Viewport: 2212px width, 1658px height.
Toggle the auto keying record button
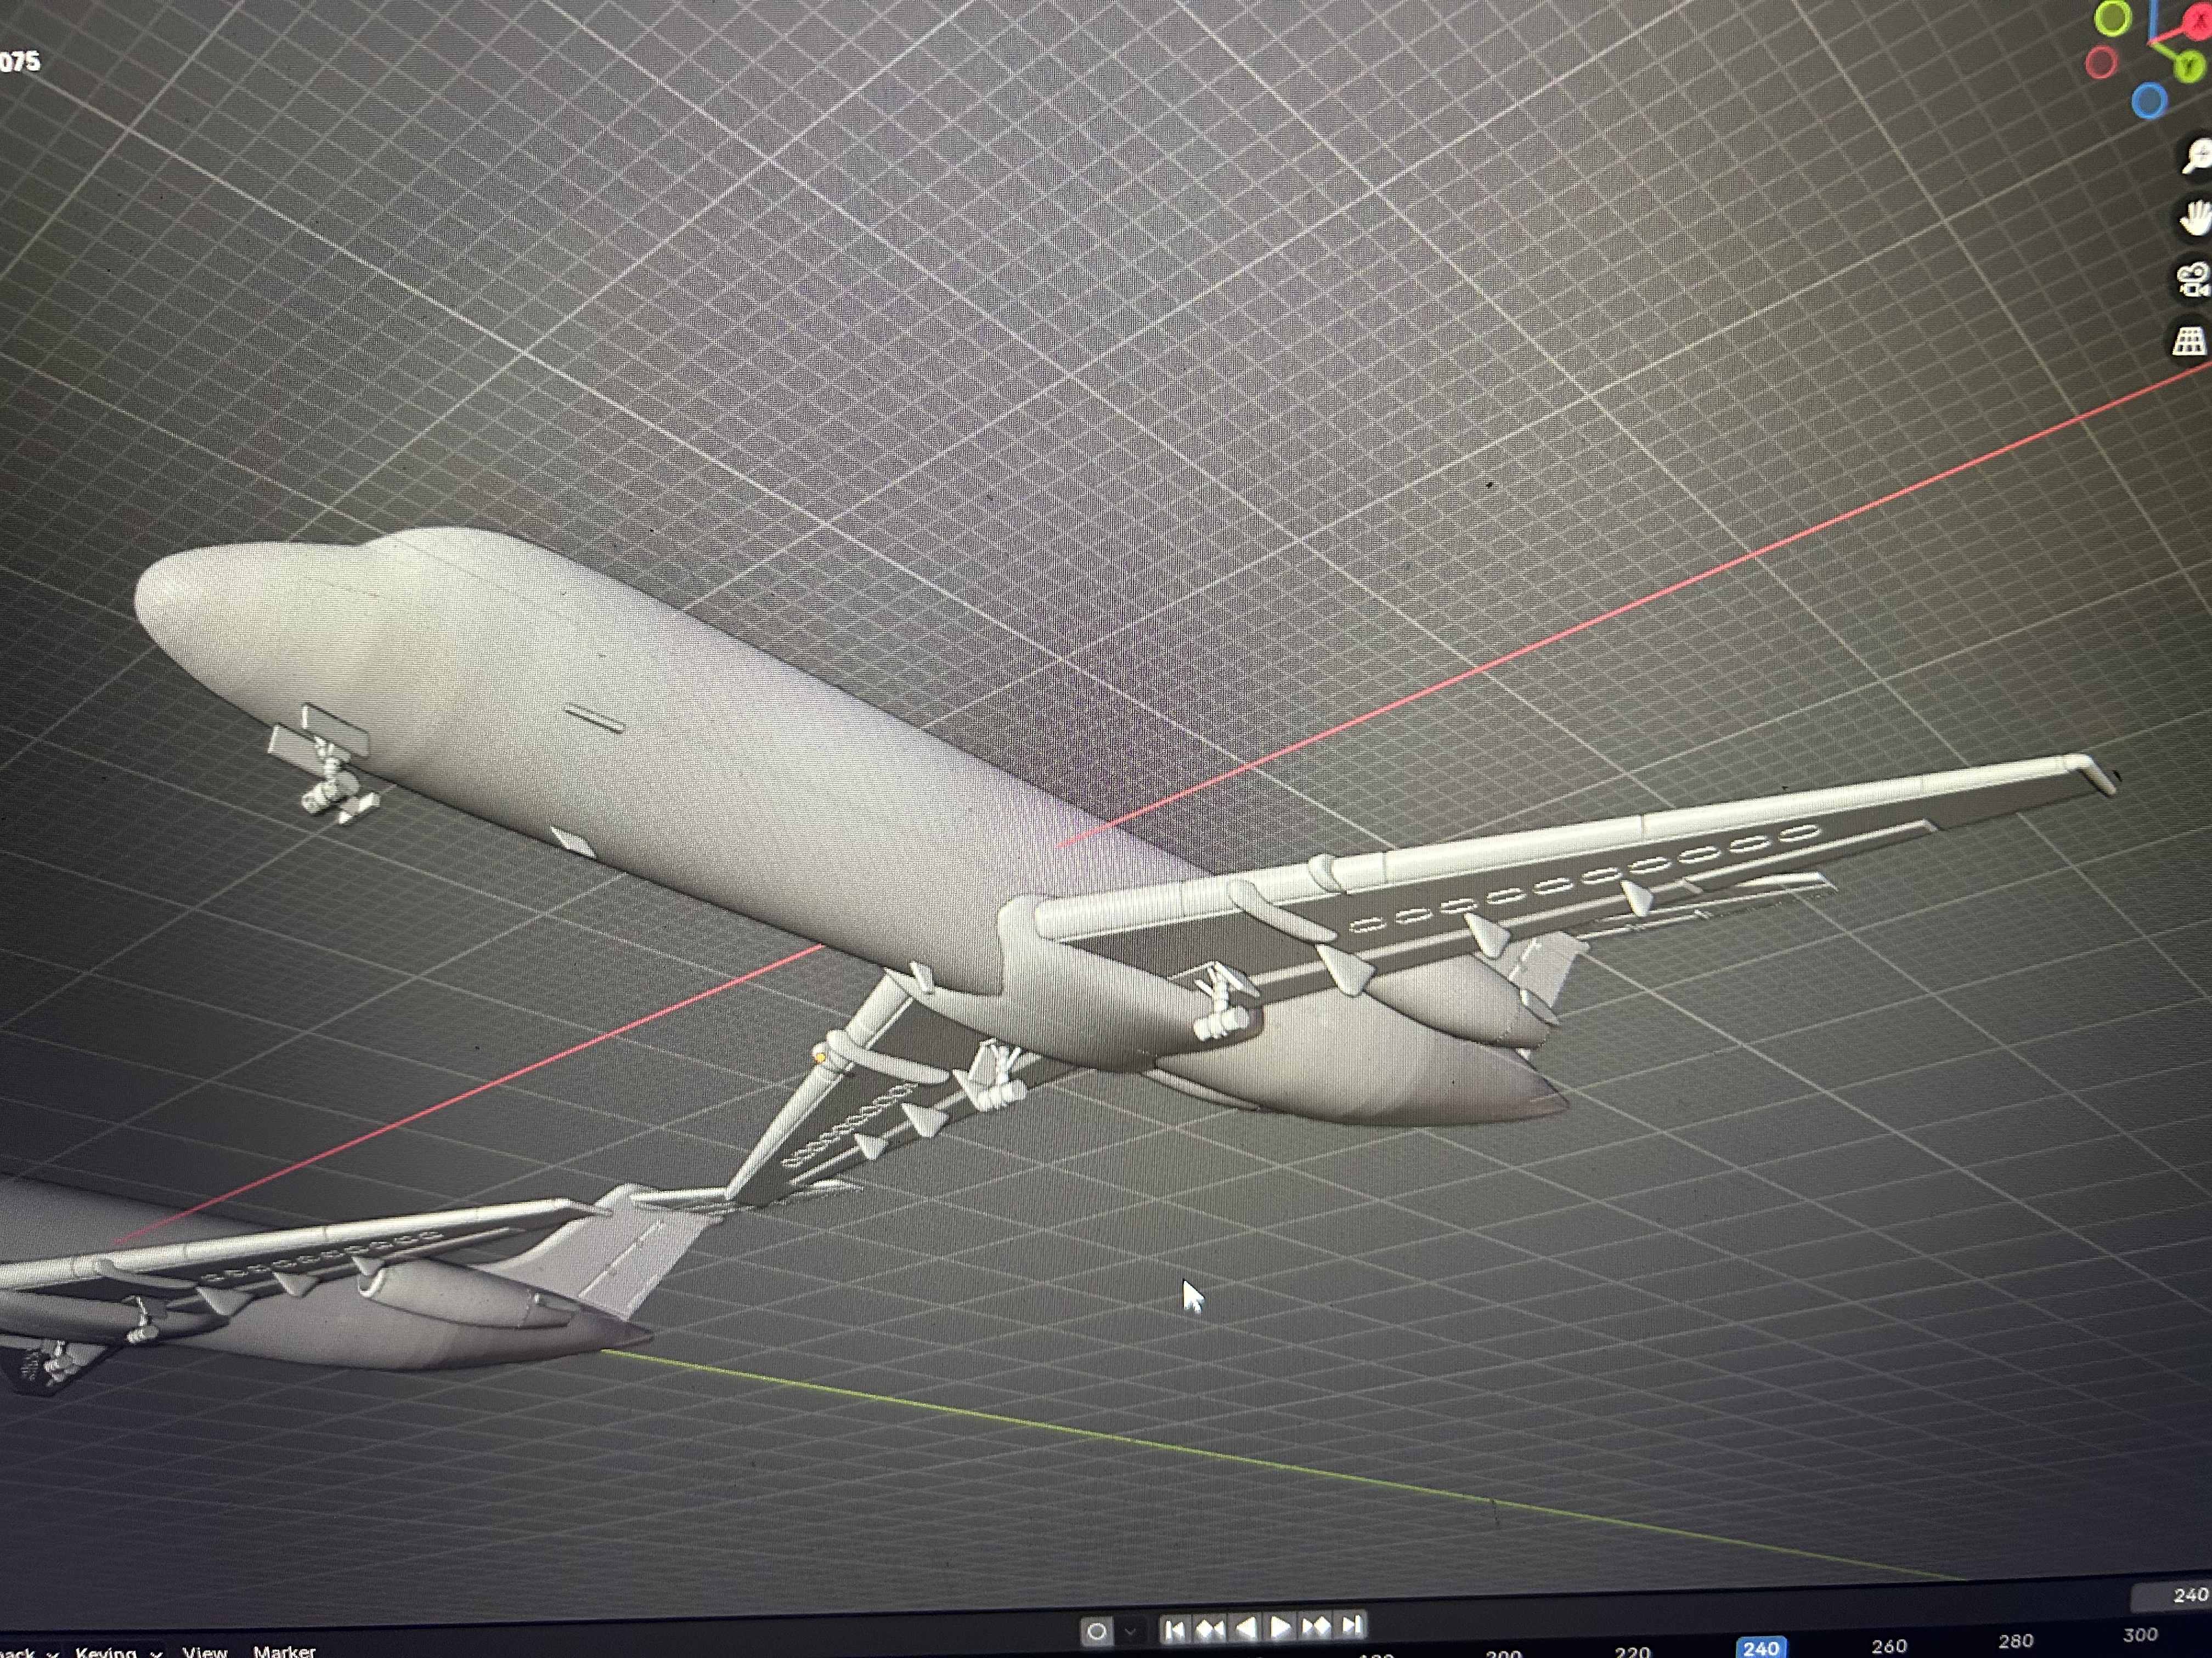[x=1096, y=1632]
